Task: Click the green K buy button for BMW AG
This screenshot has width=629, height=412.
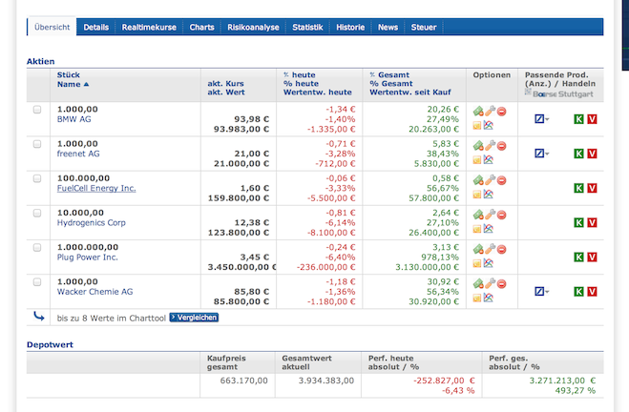Action: (577, 118)
